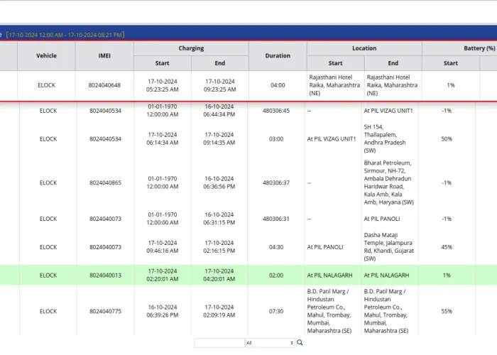Click the Location Start sub-header

coord(335,63)
